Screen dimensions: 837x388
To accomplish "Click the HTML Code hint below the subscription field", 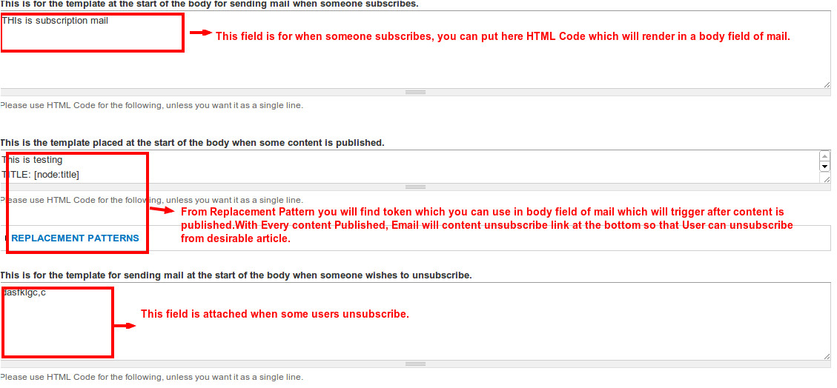I will [x=151, y=105].
